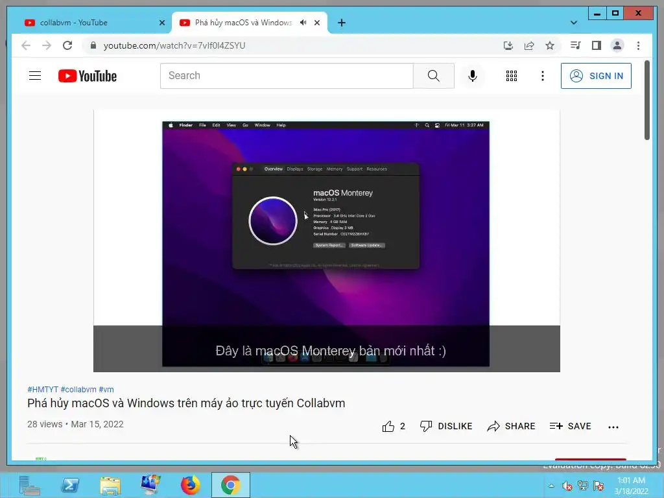Click the video player to pause
This screenshot has height=498, width=664.
(x=327, y=241)
